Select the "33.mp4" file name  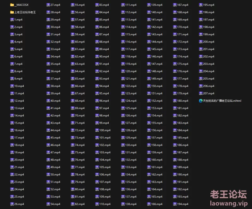55,49
